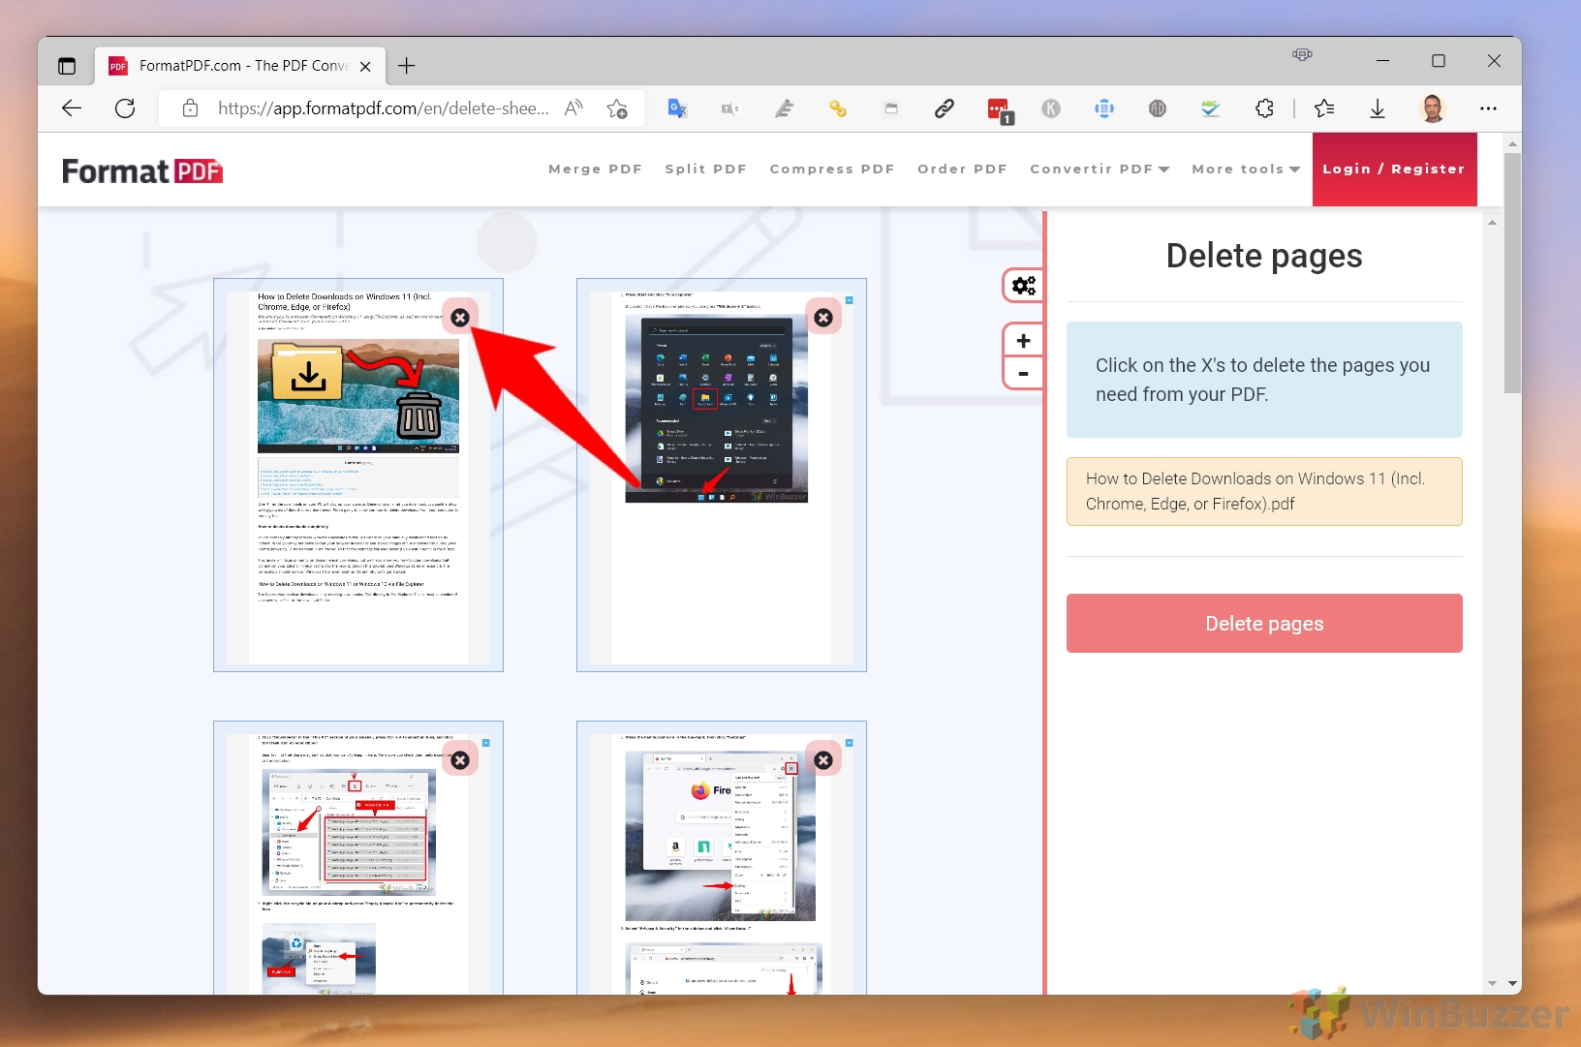Go to Order PDF
Screen dimensions: 1581x1047
point(963,169)
